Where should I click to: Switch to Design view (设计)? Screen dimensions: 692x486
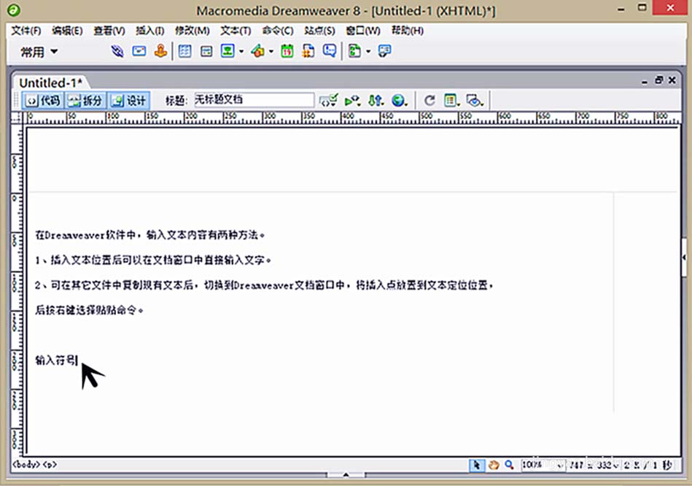(x=128, y=101)
